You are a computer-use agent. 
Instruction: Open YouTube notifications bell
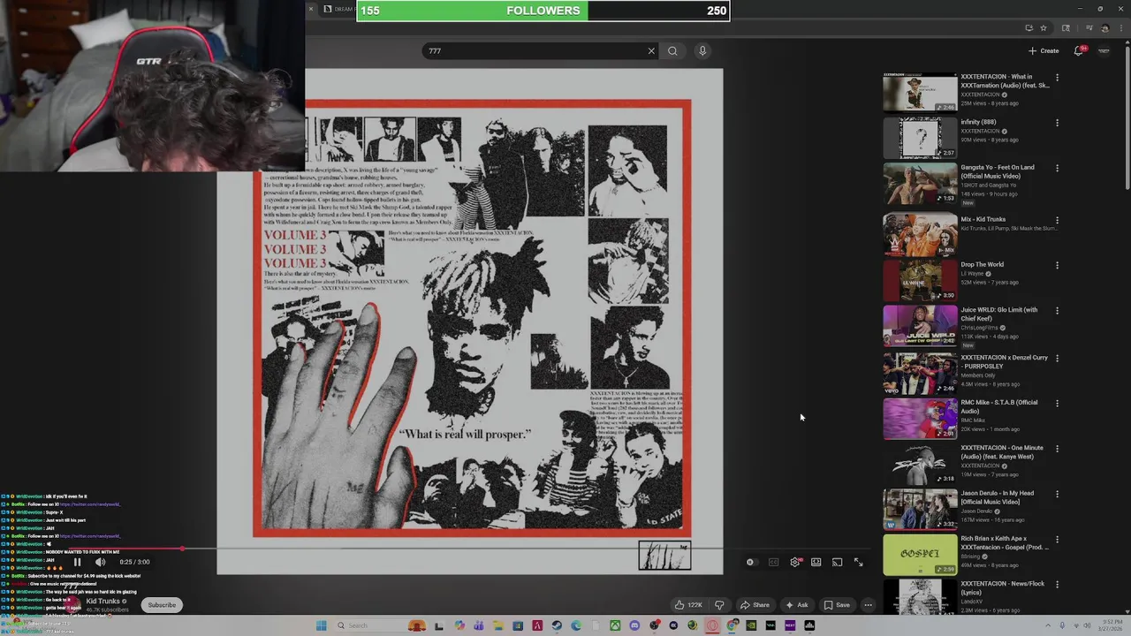point(1079,51)
